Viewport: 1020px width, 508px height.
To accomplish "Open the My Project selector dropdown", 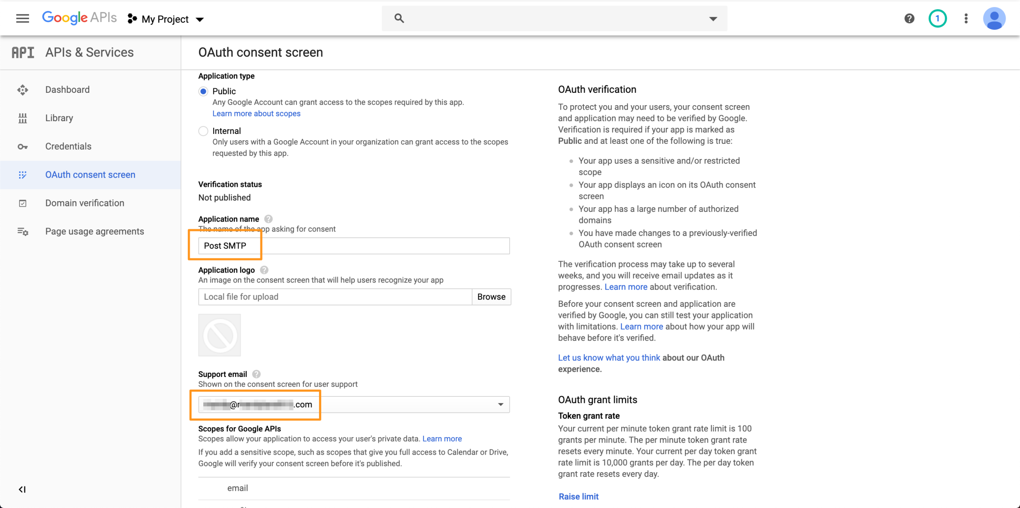I will pyautogui.click(x=166, y=19).
